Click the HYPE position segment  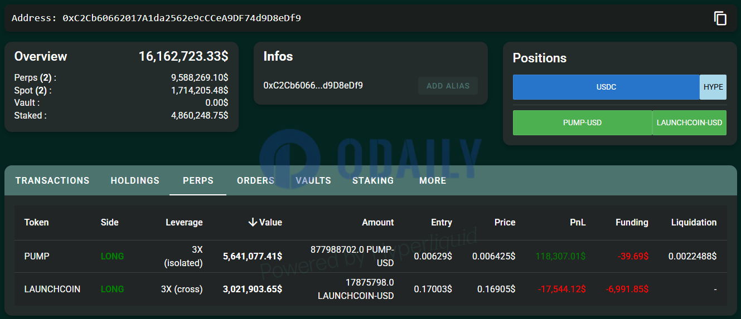[x=713, y=87]
